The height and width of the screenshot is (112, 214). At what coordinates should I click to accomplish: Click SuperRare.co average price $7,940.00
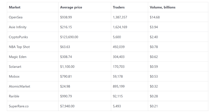(x=67, y=106)
